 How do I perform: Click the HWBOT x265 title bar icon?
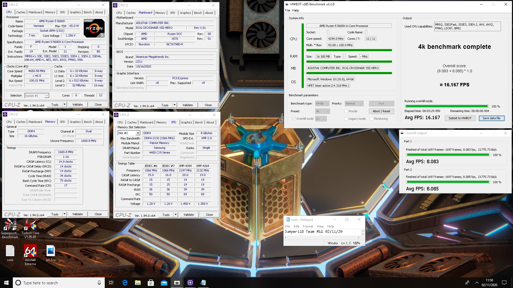[x=287, y=4]
